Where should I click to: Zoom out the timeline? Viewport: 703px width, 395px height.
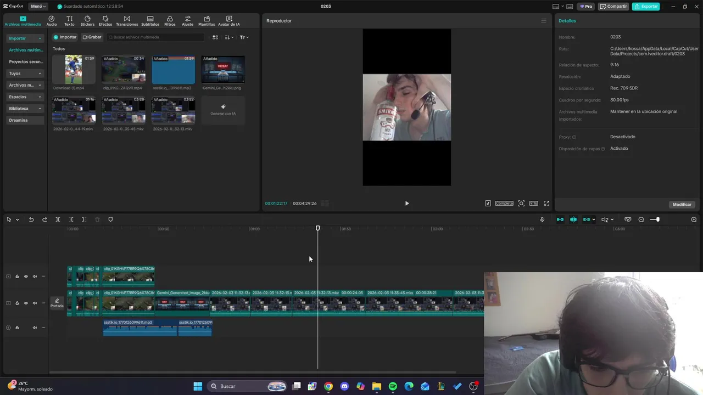coord(641,219)
